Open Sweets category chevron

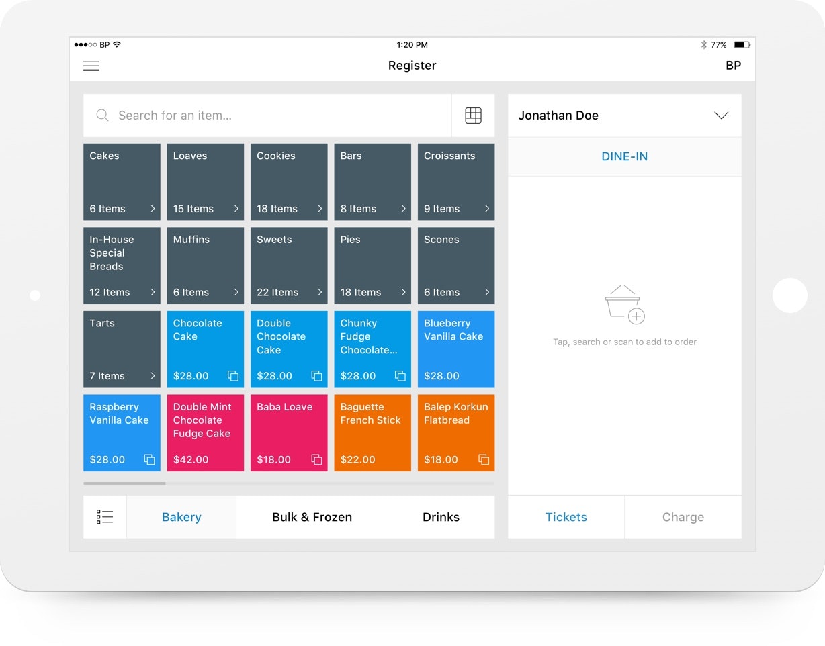tap(320, 292)
